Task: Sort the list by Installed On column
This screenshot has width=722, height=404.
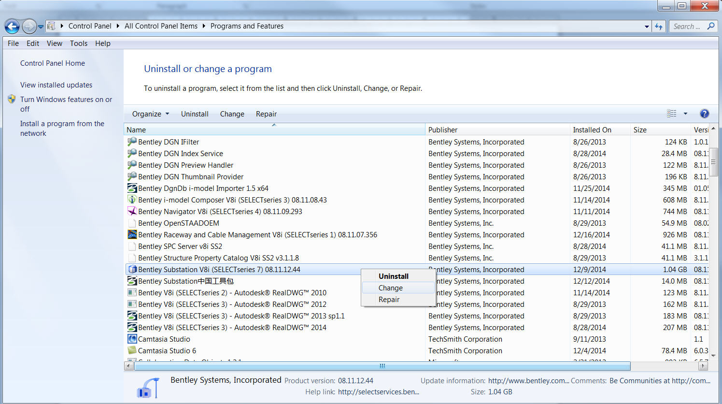Action: tap(600, 130)
